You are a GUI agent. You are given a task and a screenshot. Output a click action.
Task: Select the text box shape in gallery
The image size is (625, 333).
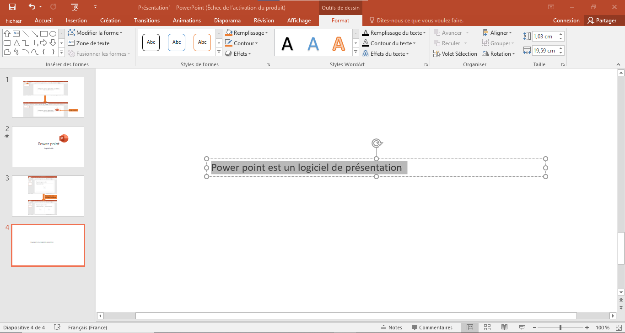(16, 34)
